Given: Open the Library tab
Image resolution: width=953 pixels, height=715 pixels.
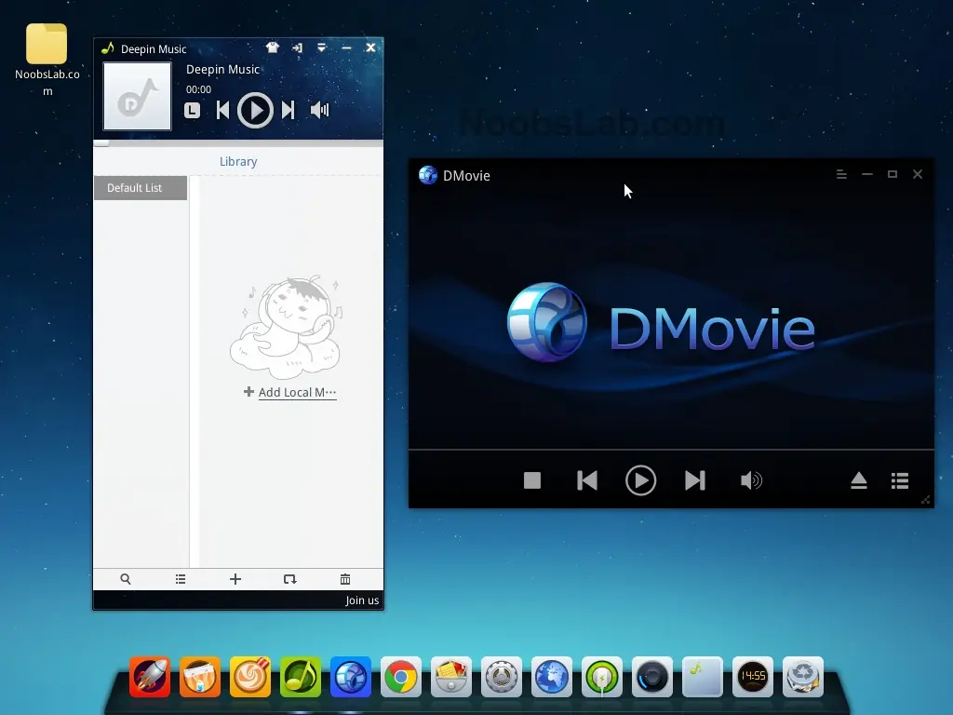Looking at the screenshot, I should [238, 162].
